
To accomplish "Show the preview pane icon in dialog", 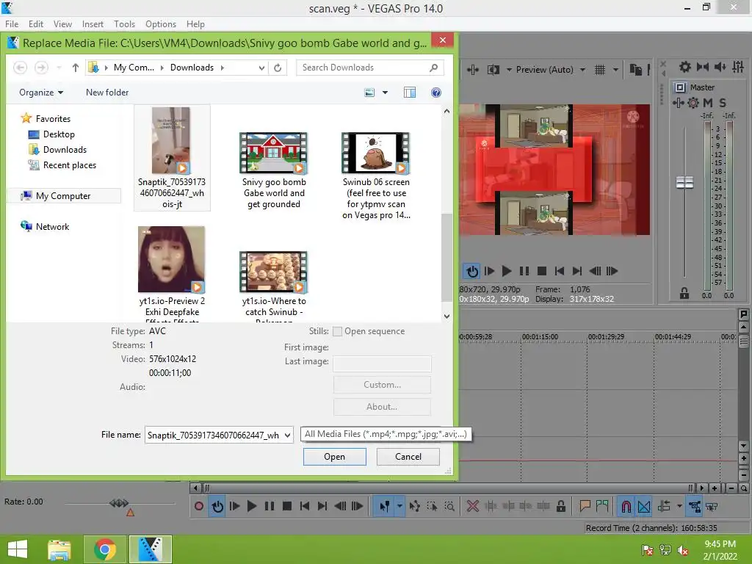I will point(410,93).
